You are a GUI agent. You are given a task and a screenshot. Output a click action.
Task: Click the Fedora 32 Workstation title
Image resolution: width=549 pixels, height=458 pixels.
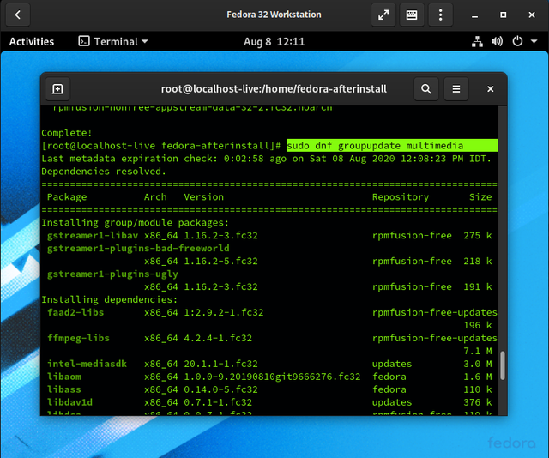point(274,15)
